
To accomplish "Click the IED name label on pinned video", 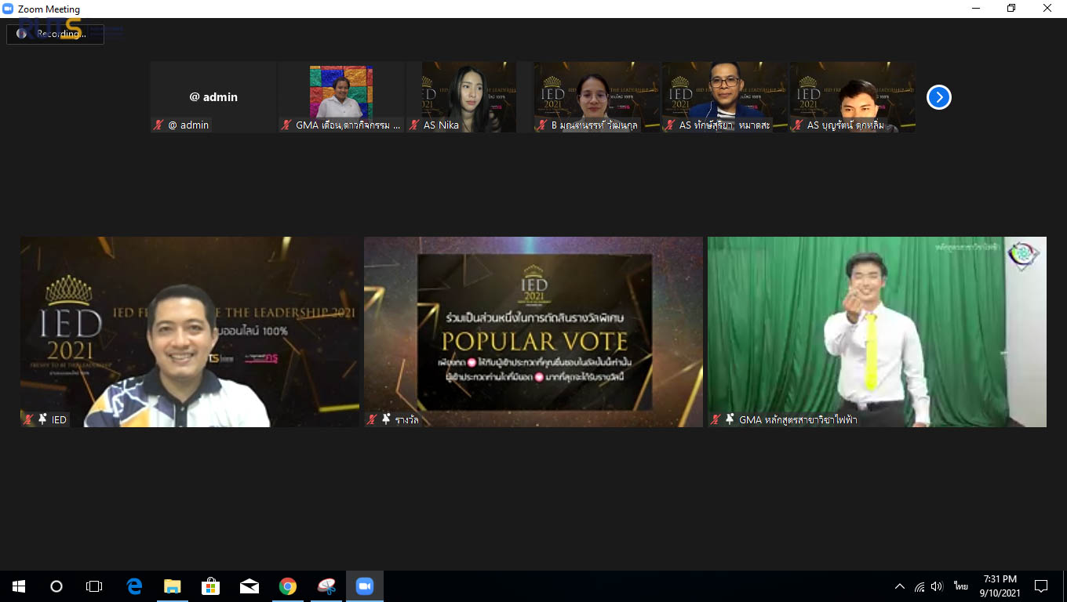I will 60,420.
